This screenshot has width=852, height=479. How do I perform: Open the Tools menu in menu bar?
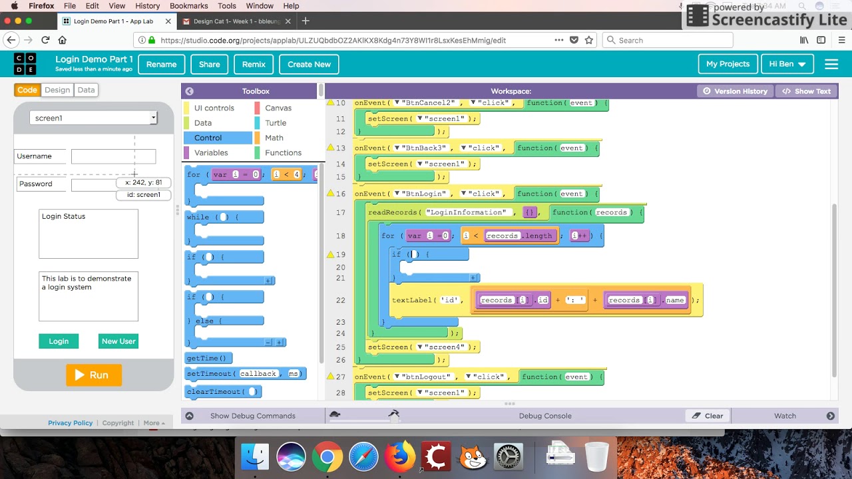pos(227,6)
